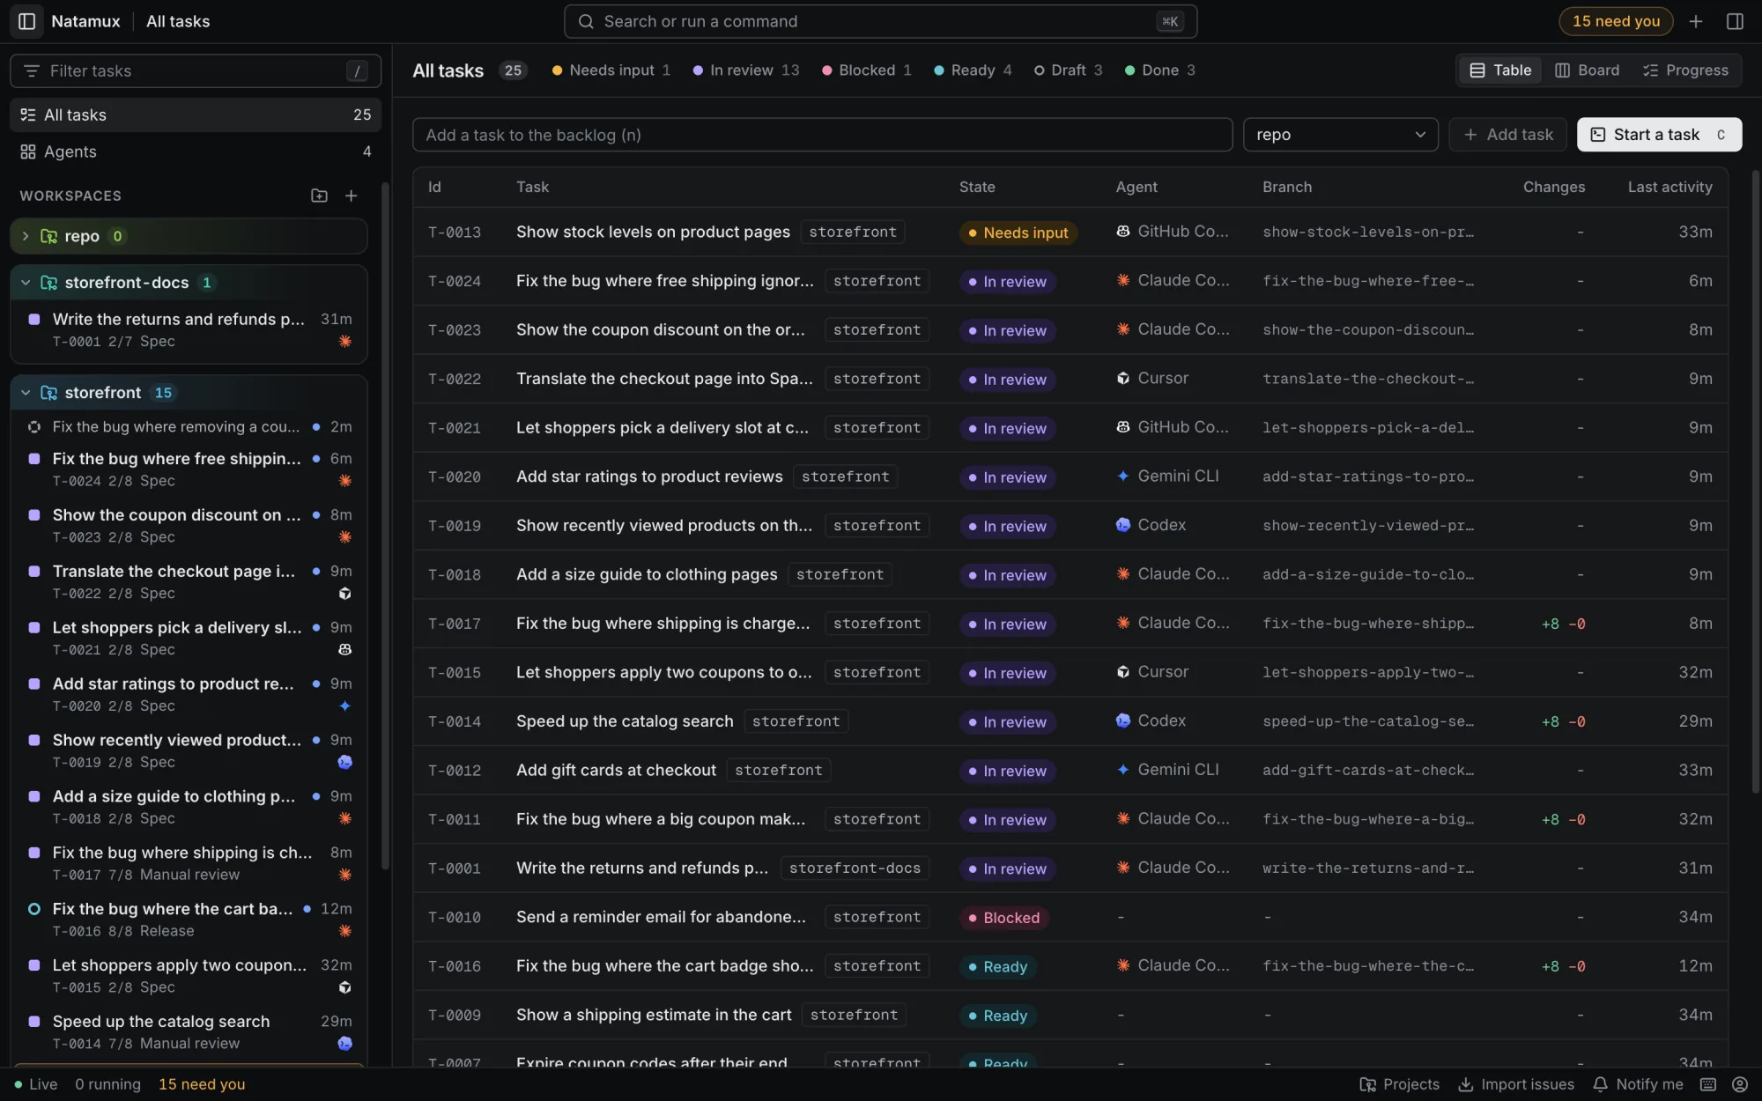Open Agents in sidebar

(x=195, y=151)
